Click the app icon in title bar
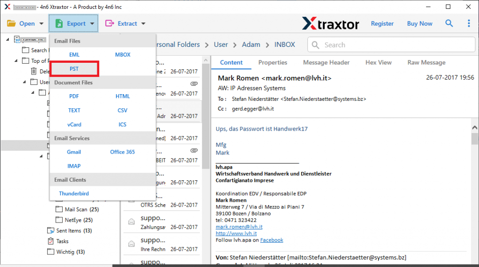The width and height of the screenshot is (479, 267). pos(7,7)
